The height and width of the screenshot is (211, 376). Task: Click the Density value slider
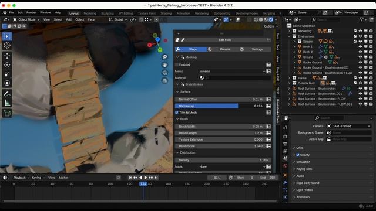tap(223, 160)
